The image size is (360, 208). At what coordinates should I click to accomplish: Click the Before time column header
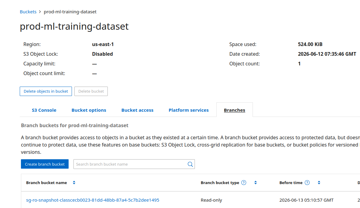tap(291, 183)
